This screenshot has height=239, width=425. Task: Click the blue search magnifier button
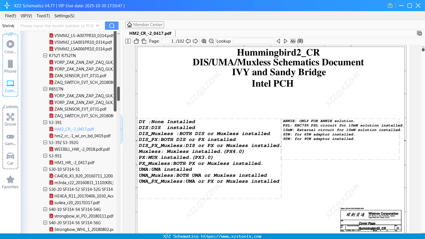112,26
